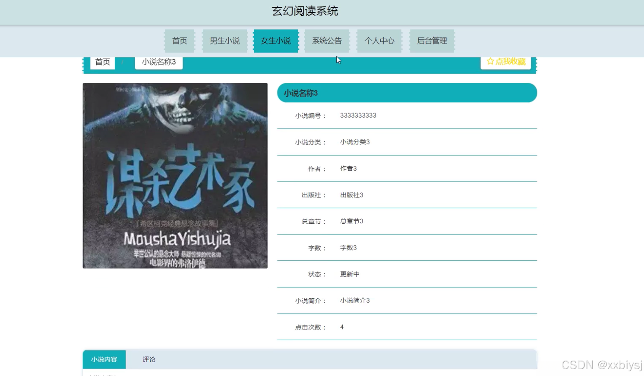Open the 后台管理 admin management page
The height and width of the screenshot is (376, 644).
[x=432, y=41]
